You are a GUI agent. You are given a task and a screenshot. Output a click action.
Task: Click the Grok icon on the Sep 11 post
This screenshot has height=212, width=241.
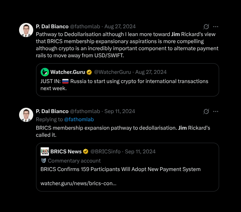pyautogui.click(x=206, y=111)
